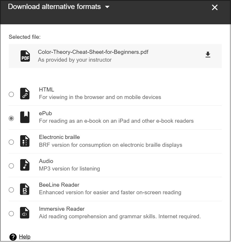This screenshot has height=242, width=231.
Task: Select the Audio MP3 radio button
Action: (11, 166)
